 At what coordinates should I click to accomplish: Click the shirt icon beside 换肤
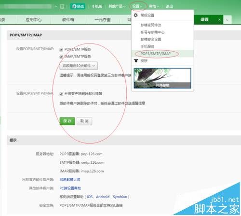point(136,60)
